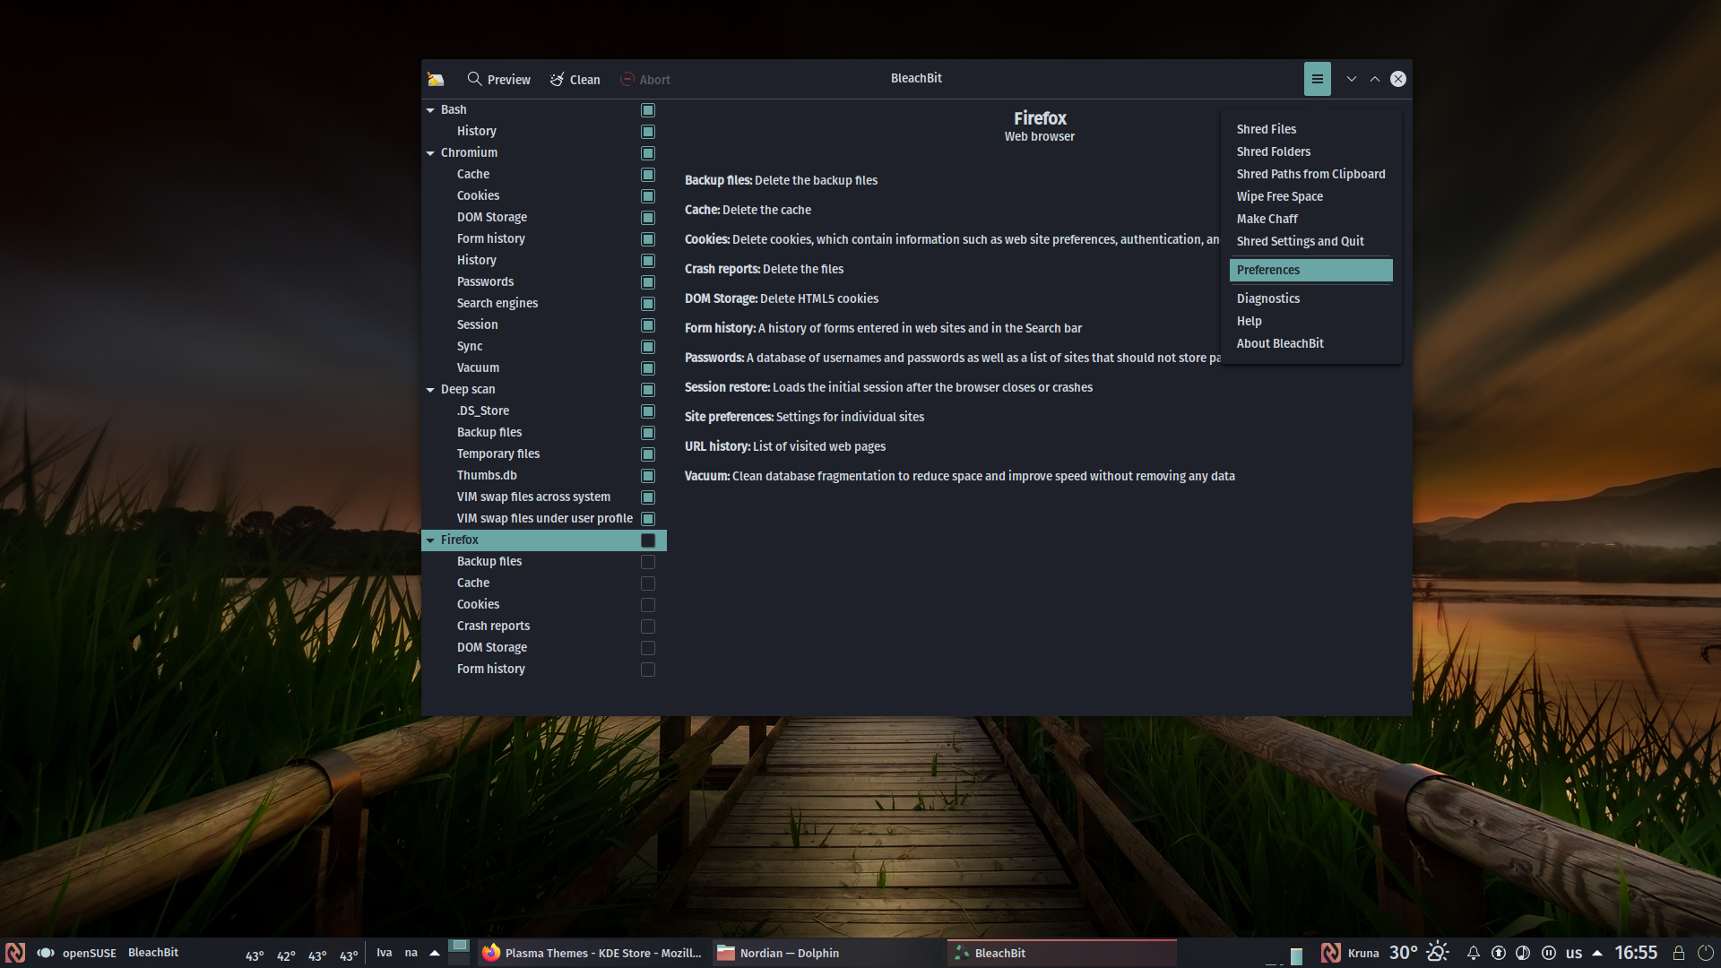Viewport: 1721px width, 968px height.
Task: Click the Clean broom button
Action: (x=575, y=79)
